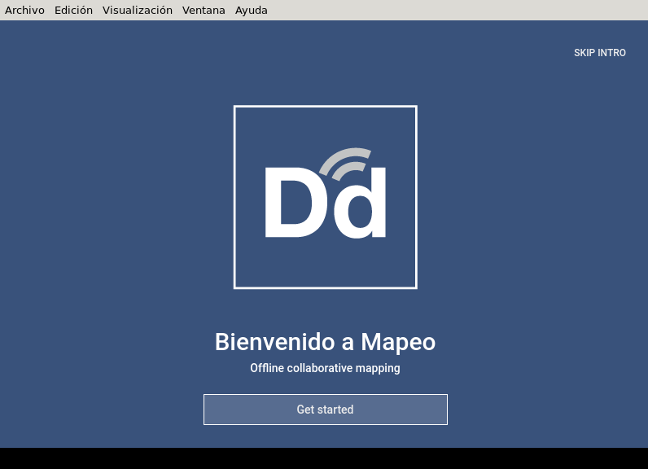Open the Visualización menu
The image size is (648, 469).
coord(138,11)
